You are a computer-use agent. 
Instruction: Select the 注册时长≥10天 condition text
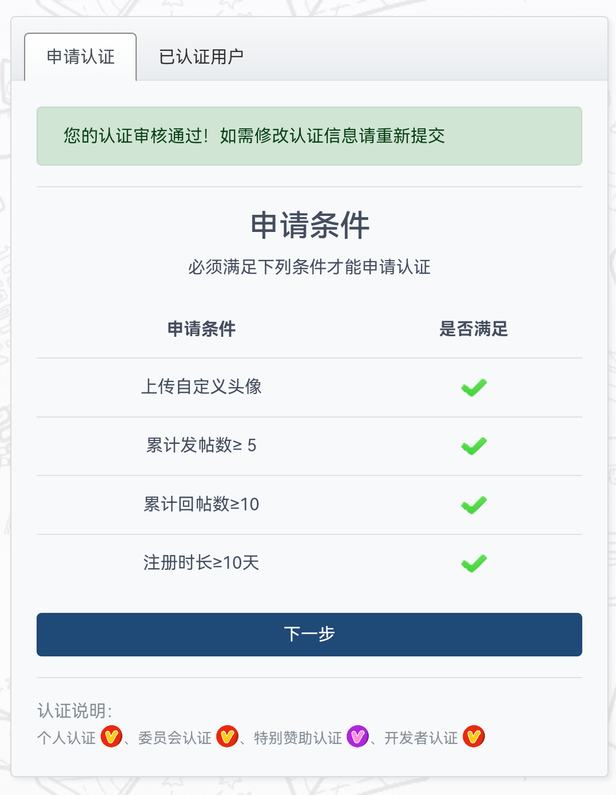(201, 562)
